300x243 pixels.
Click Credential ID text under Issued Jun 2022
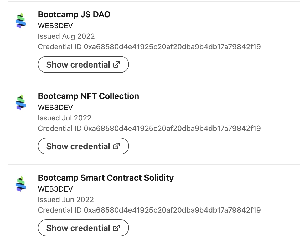[x=149, y=210]
